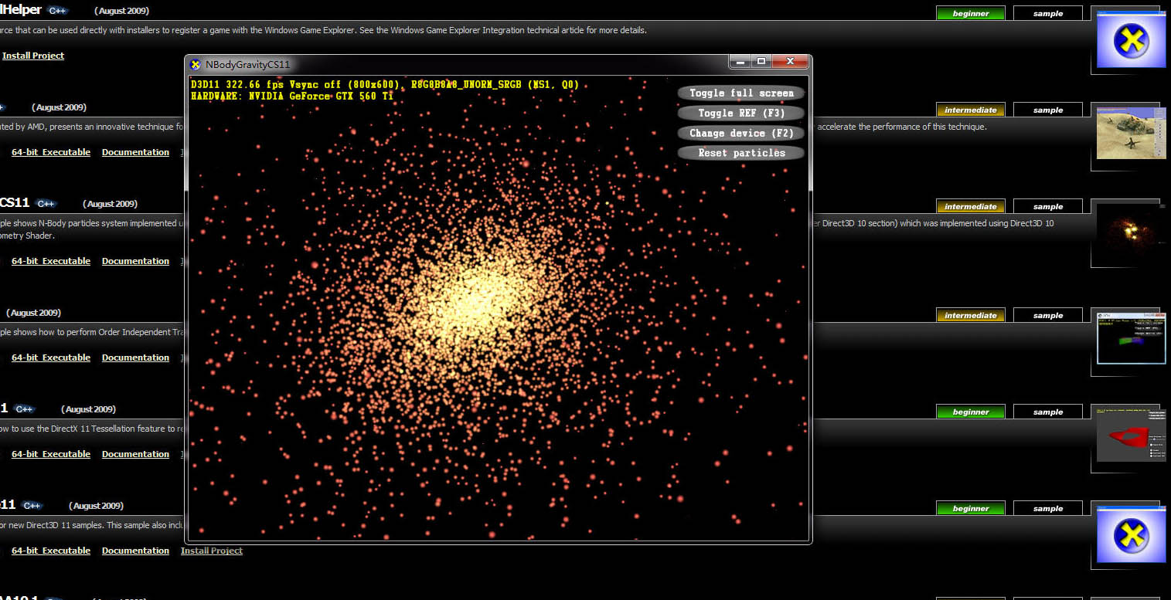Click the C++ badge beside the CS11 heading

pyautogui.click(x=46, y=204)
